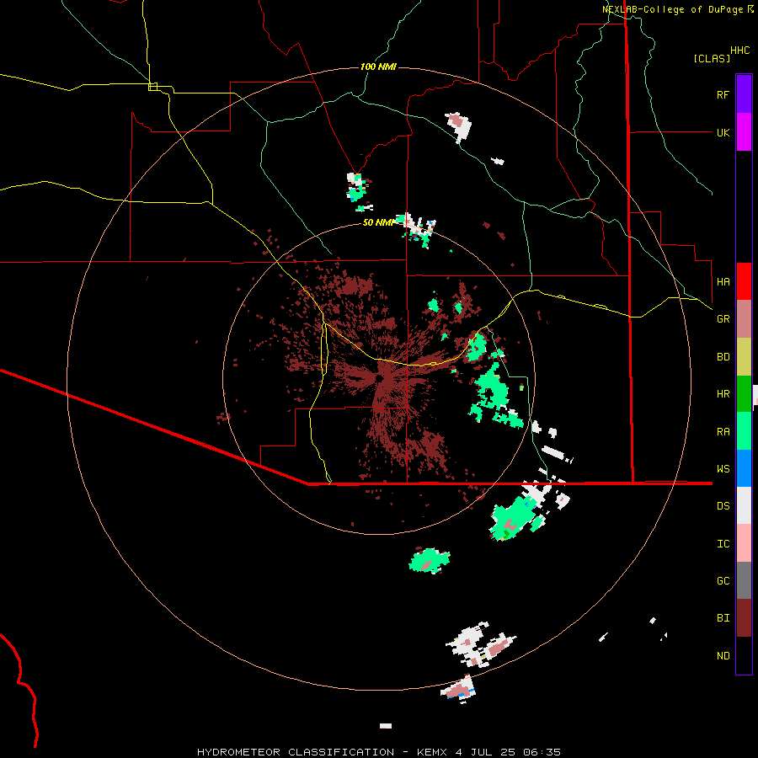The image size is (758, 758).
Task: Click the HYDROMETEOR CLASSIFICATION caption text
Action: [x=296, y=752]
